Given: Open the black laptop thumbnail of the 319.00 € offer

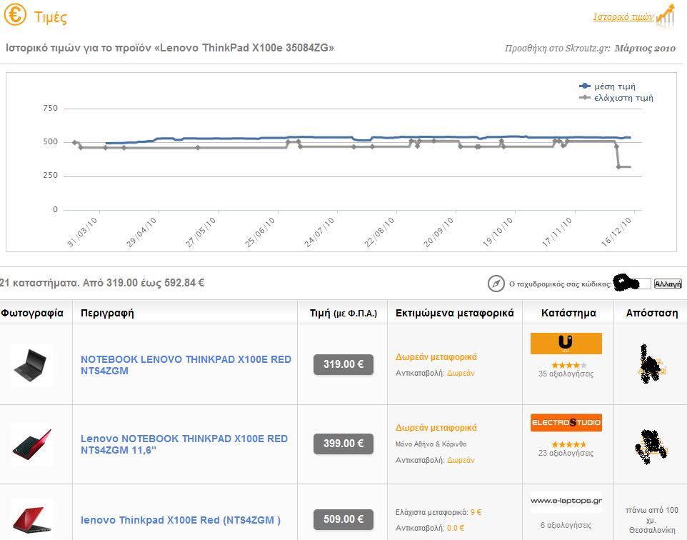Looking at the screenshot, I should click(x=31, y=365).
